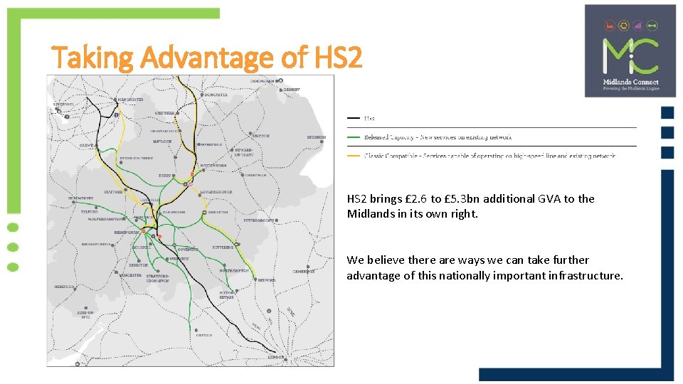Click the red station marker at Birmingham
683x384 pixels.
point(143,231)
